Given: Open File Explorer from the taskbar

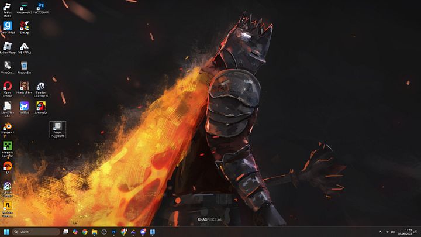Looking at the screenshot, I should [94, 232].
